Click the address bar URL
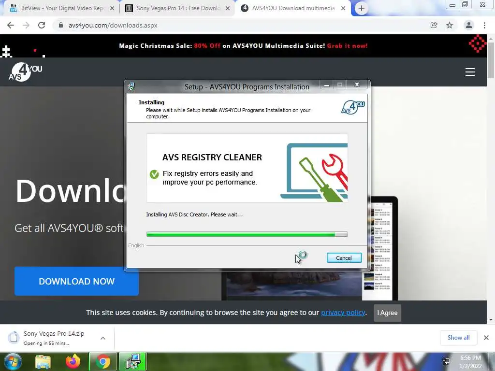This screenshot has width=495, height=371. pyautogui.click(x=113, y=25)
